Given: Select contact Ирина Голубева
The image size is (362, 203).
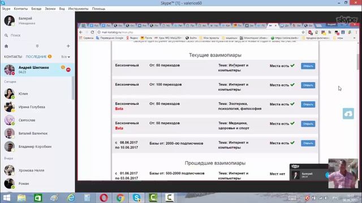Looking at the screenshot, I should [x=37, y=107].
